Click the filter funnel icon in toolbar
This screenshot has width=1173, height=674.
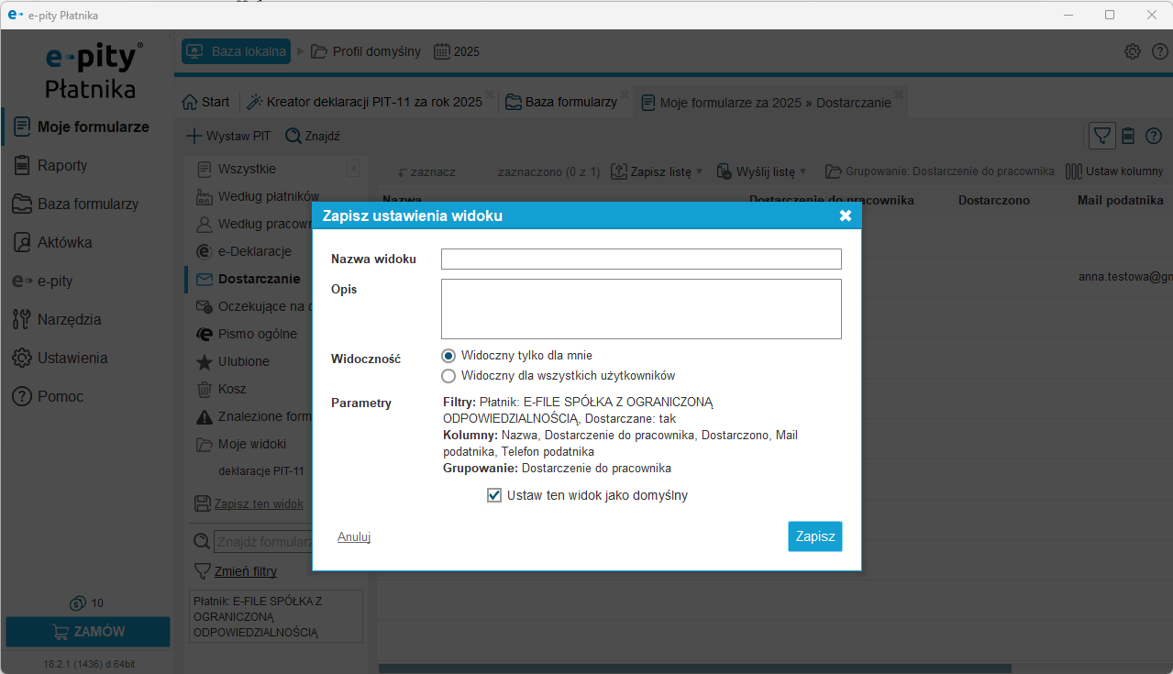[x=1101, y=136]
